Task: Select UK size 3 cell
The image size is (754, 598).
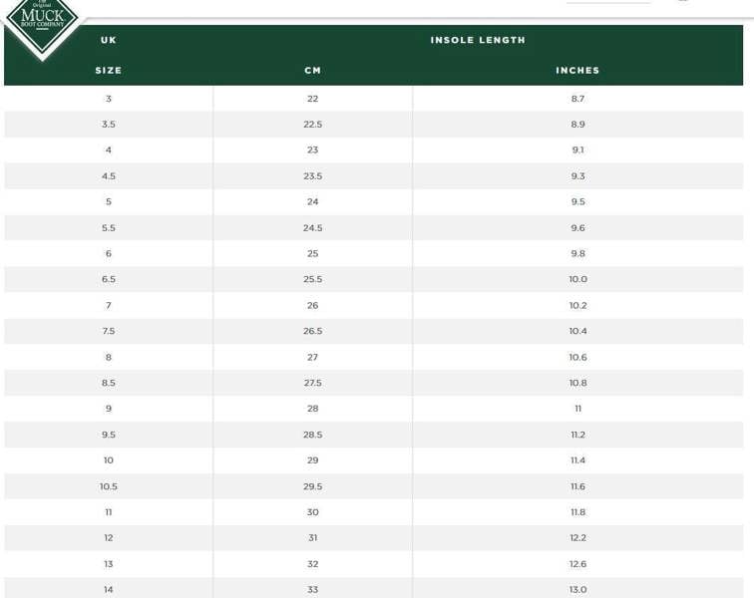Action: pos(109,99)
